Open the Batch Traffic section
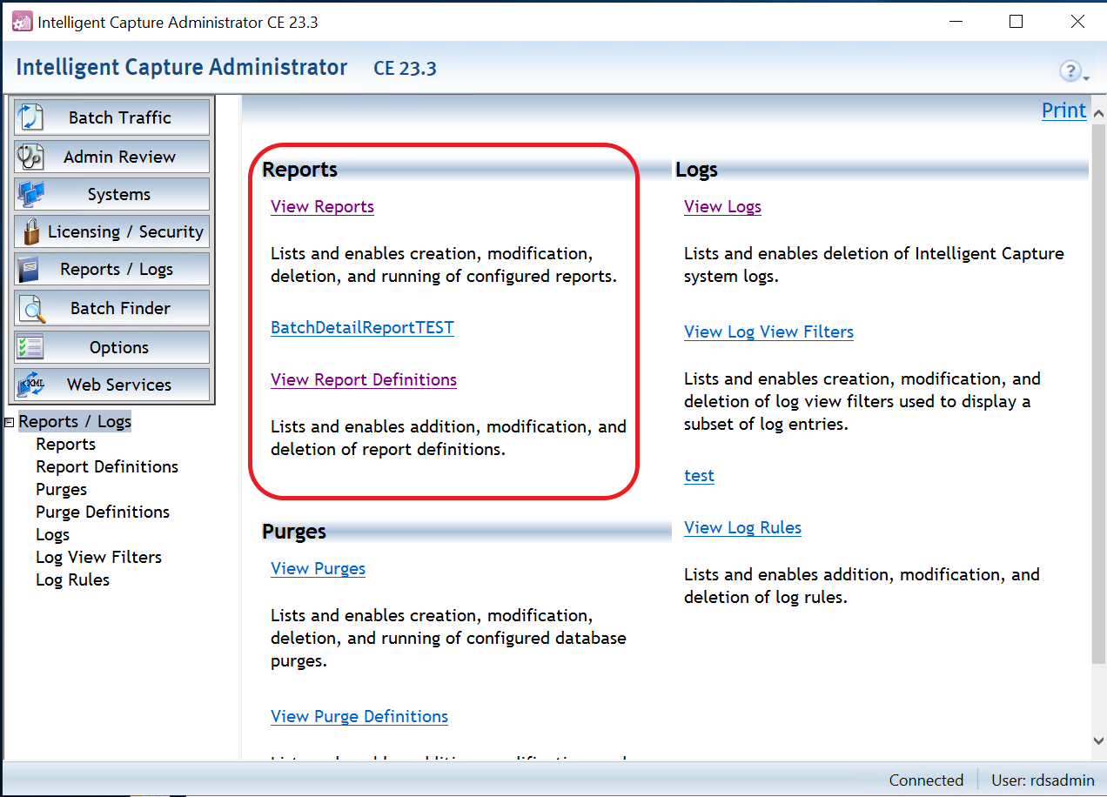 [x=112, y=117]
